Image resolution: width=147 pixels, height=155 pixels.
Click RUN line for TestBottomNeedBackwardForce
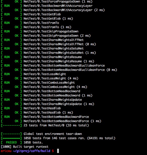pyautogui.click(x=45, y=117)
